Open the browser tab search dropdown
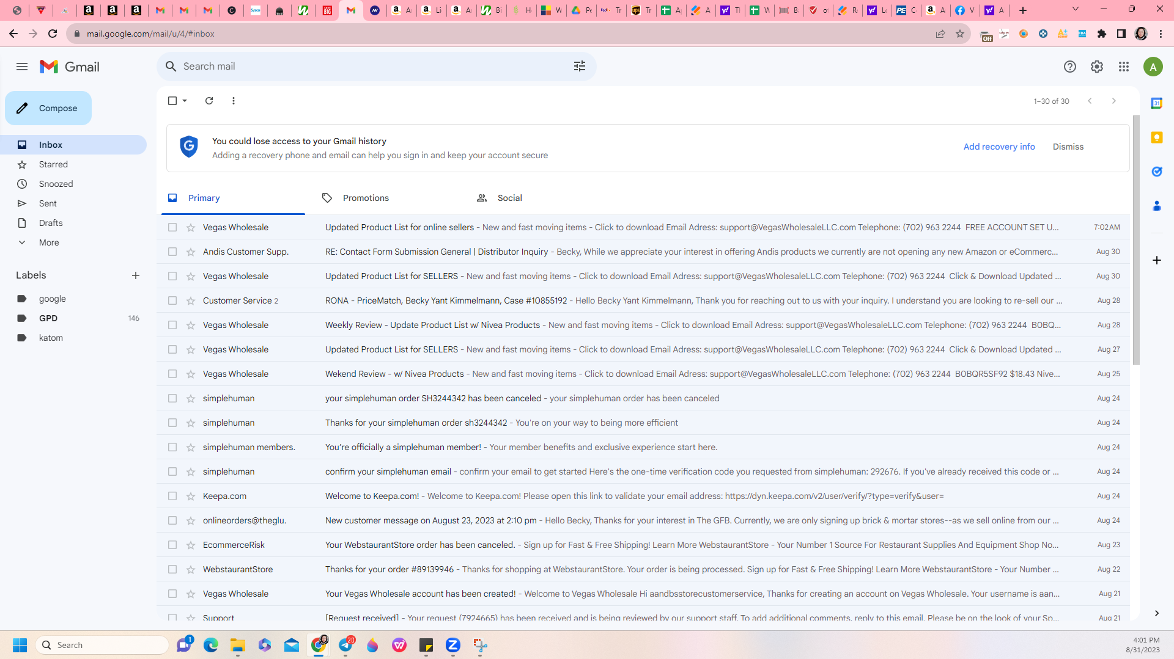This screenshot has width=1174, height=659. (x=1076, y=9)
